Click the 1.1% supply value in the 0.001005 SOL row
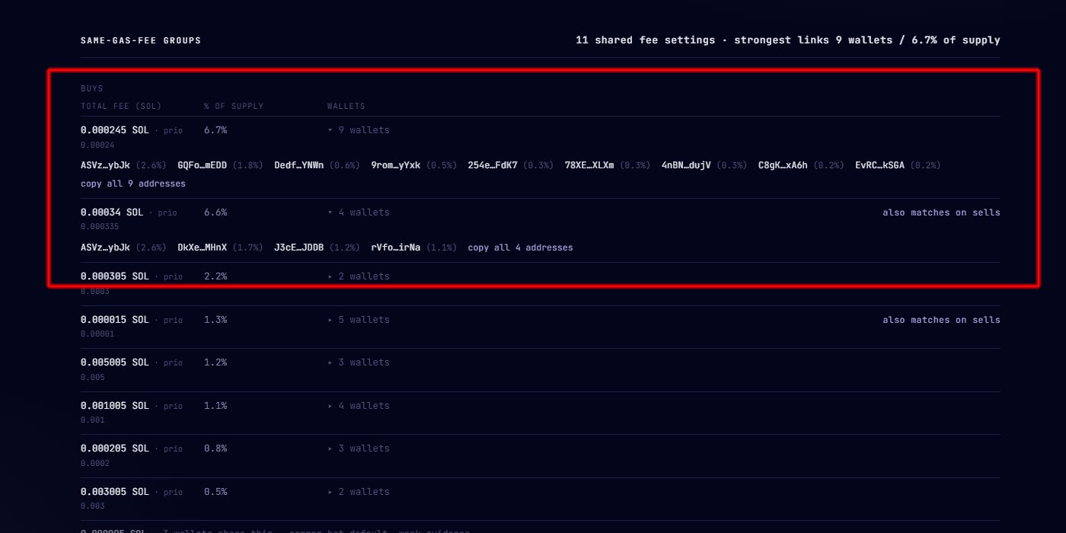The height and width of the screenshot is (533, 1066). [x=215, y=406]
